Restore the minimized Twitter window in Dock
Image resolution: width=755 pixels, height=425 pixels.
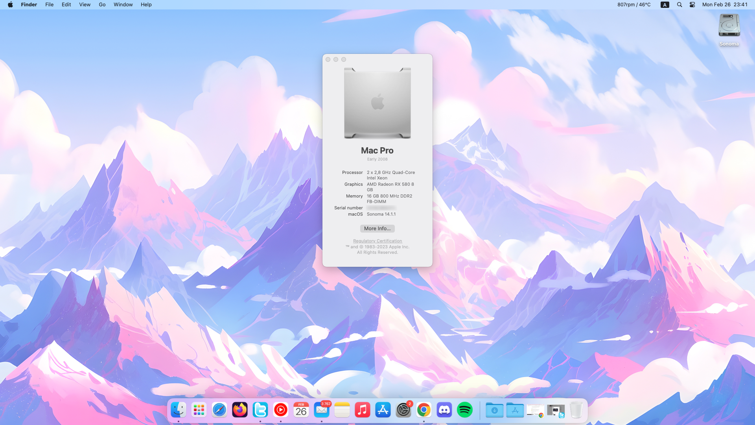[x=556, y=410]
